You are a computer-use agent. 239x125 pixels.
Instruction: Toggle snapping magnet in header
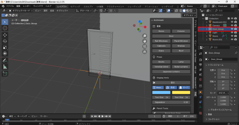tap(101, 11)
